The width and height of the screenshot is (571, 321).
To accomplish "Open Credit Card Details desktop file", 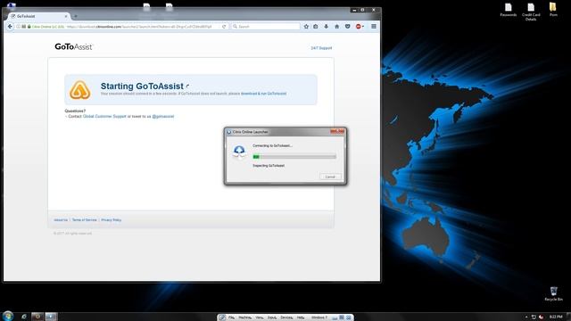I will (x=531, y=12).
